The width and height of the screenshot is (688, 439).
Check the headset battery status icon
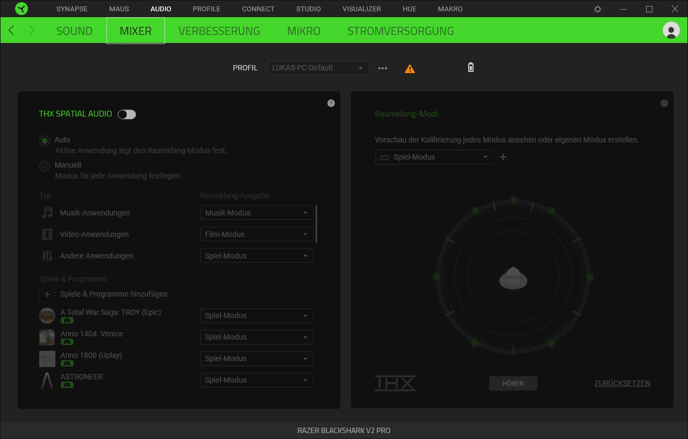click(471, 68)
